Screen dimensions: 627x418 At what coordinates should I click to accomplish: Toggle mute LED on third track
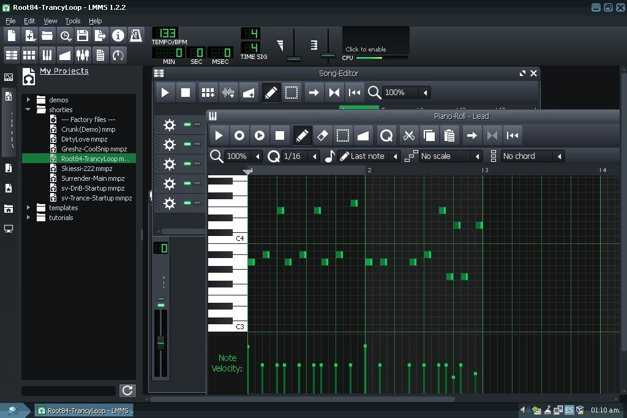(187, 164)
